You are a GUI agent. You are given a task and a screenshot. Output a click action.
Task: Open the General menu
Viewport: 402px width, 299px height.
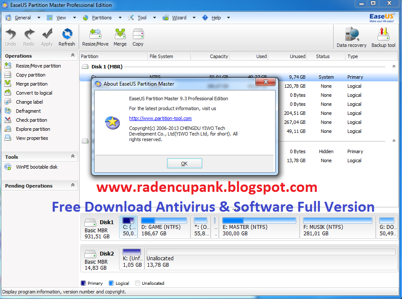pos(22,18)
